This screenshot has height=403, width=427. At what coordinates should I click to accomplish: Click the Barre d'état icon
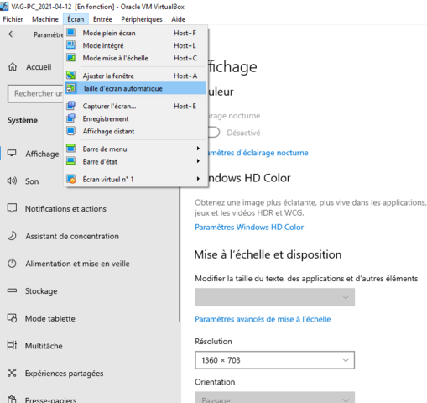(x=70, y=161)
